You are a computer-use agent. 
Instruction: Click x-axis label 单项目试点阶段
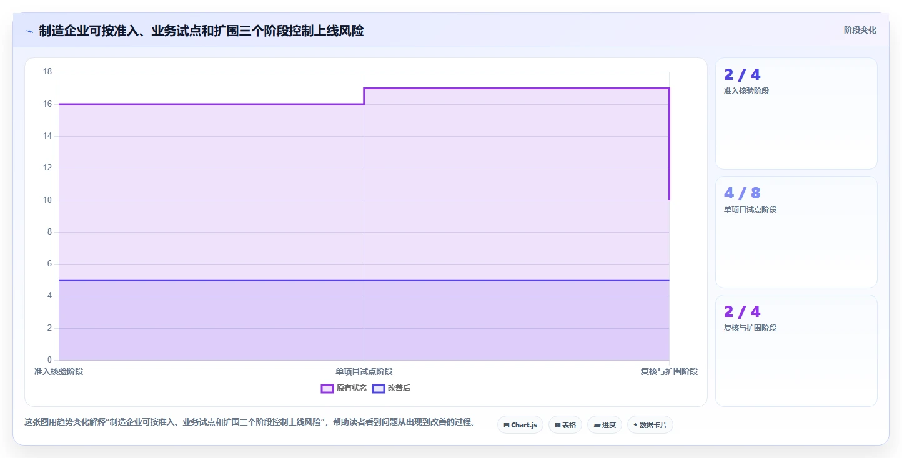364,371
